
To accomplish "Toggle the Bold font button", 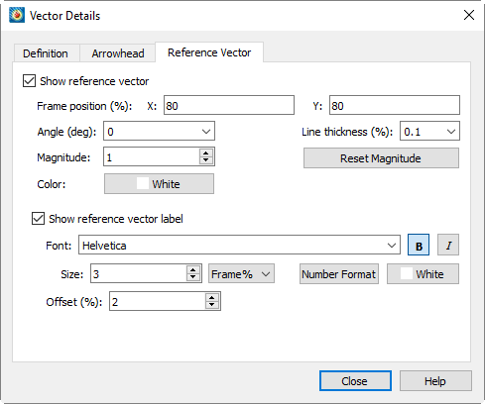I will [x=419, y=245].
